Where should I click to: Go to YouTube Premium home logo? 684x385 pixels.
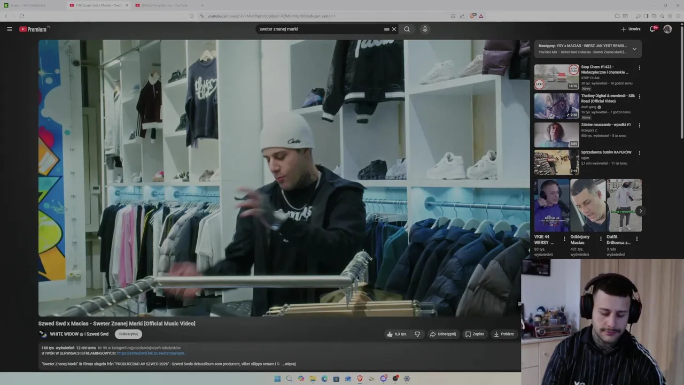tap(34, 29)
